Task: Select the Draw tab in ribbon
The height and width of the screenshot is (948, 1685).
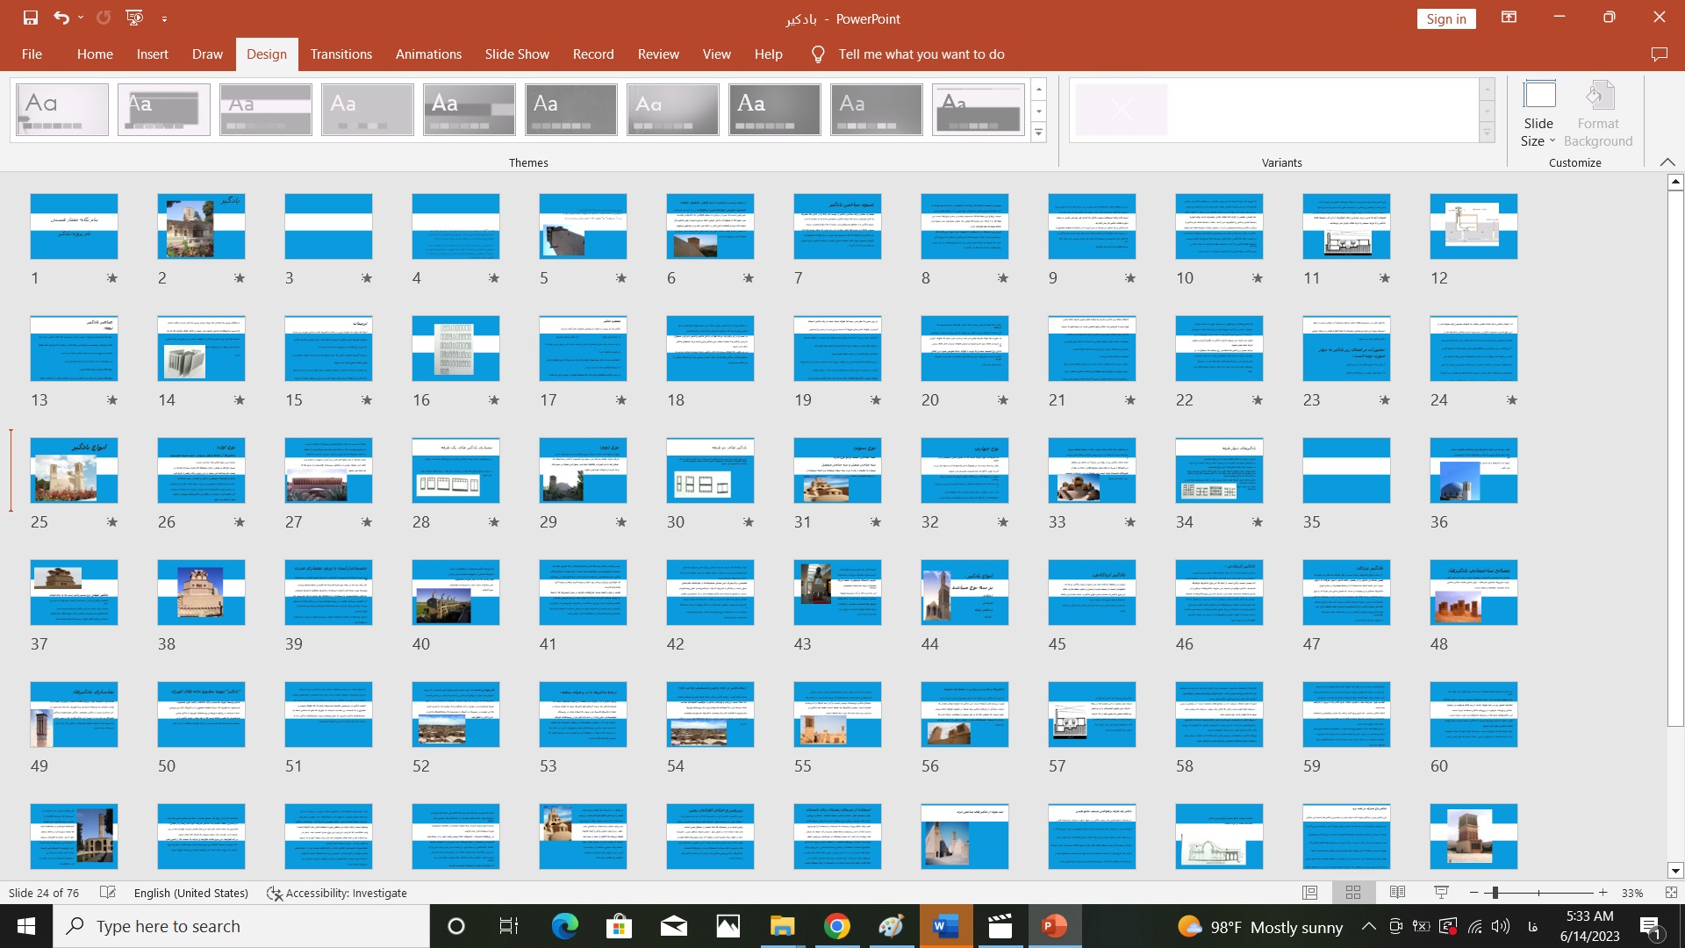Action: 208,54
